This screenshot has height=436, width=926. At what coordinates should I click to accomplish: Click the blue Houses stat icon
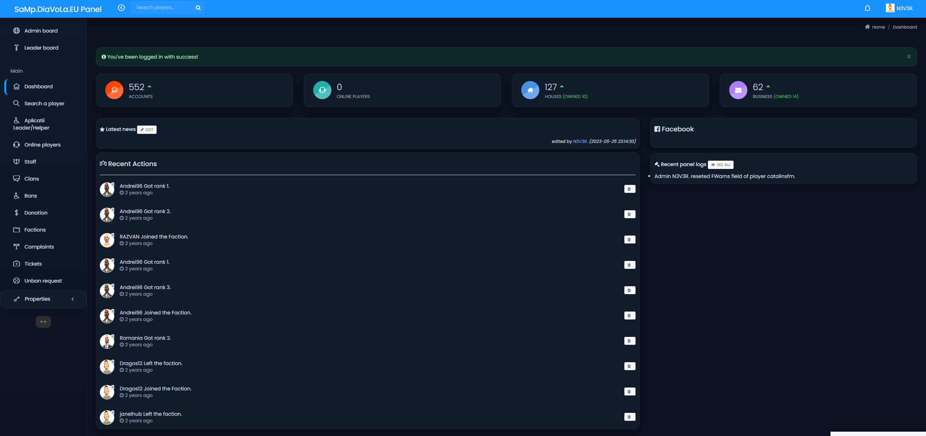click(530, 90)
